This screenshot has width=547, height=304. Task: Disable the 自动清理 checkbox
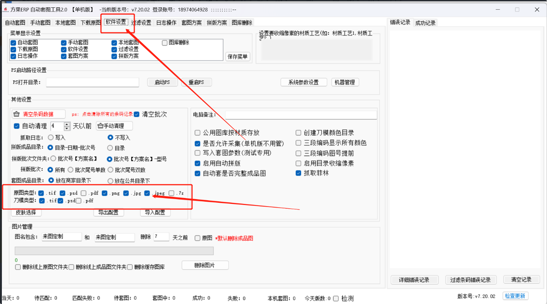(17, 126)
